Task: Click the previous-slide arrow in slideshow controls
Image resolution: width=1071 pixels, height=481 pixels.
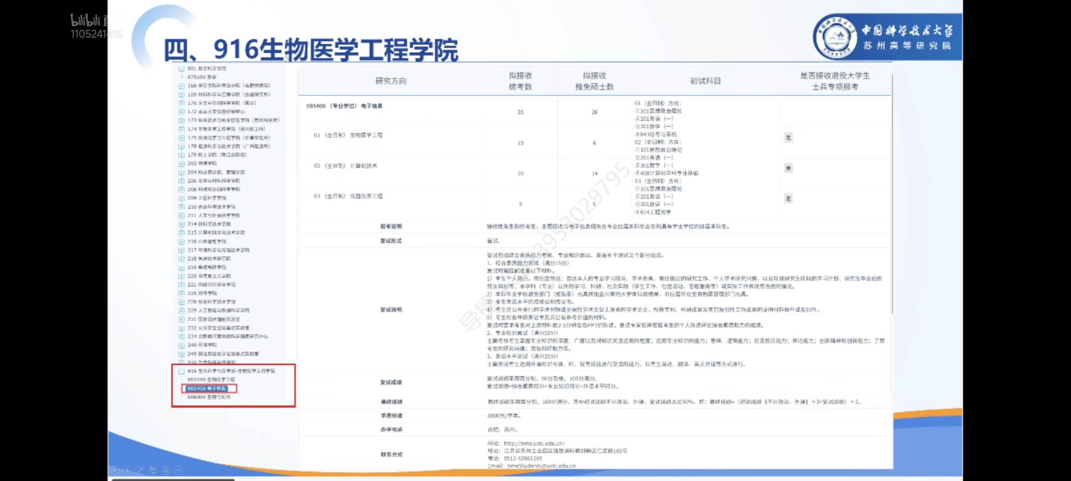Action: point(115,470)
